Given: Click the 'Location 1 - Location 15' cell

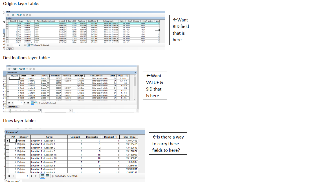Looking at the screenshot, I should [x=49, y=155].
